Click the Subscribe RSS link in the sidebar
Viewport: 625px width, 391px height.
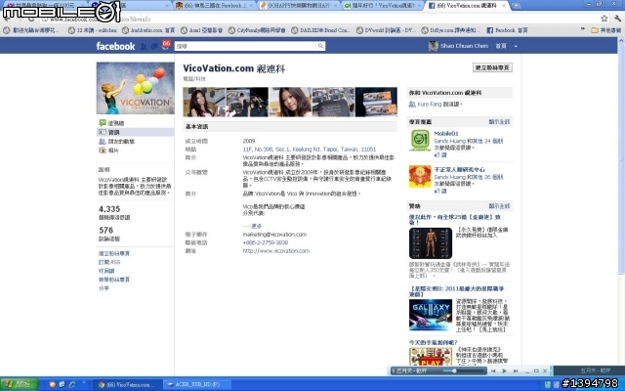[109, 262]
